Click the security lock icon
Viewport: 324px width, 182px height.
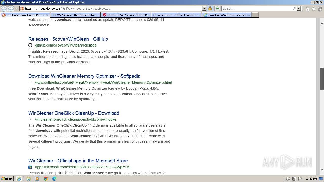click(x=210, y=8)
